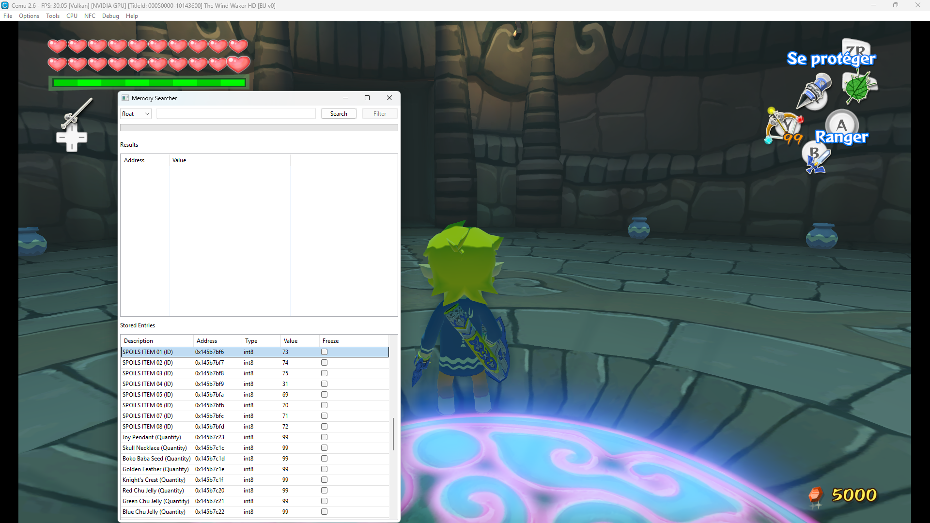Toggle freeze for Skull Necklace (Quantity)
Image resolution: width=930 pixels, height=523 pixels.
click(324, 448)
